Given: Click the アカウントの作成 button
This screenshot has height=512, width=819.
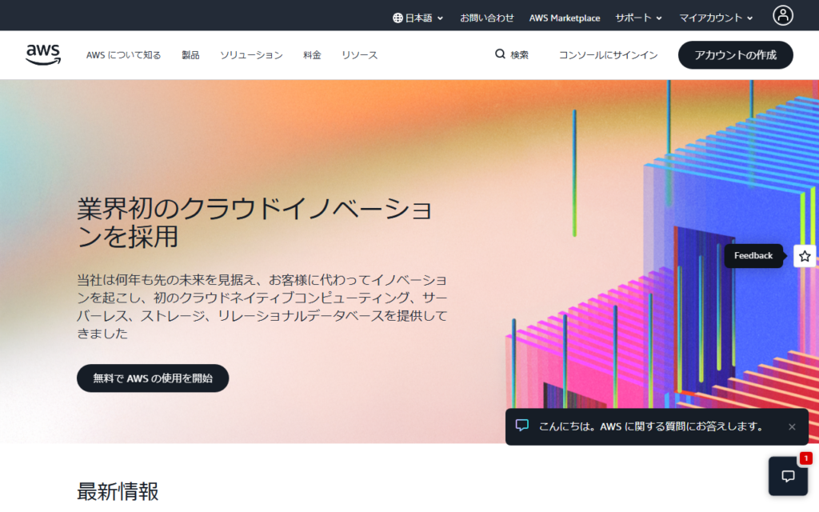Looking at the screenshot, I should [736, 55].
